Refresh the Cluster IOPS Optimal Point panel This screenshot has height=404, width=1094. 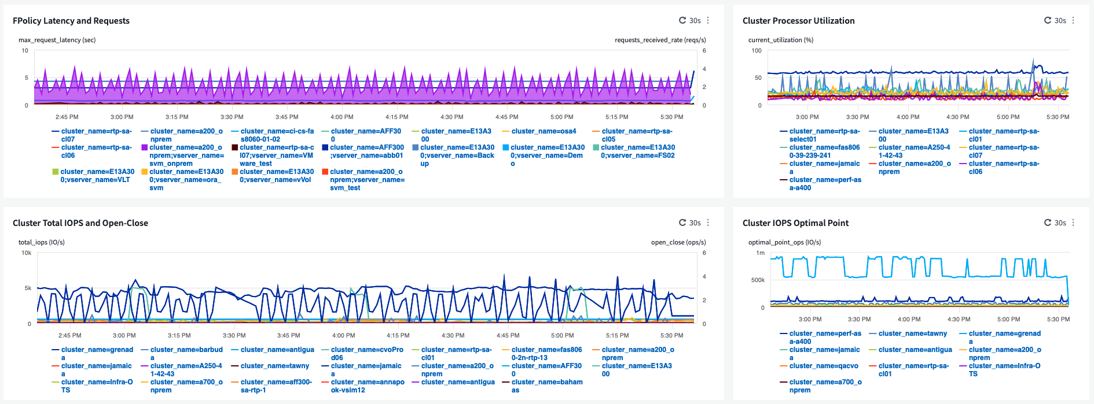[1048, 223]
